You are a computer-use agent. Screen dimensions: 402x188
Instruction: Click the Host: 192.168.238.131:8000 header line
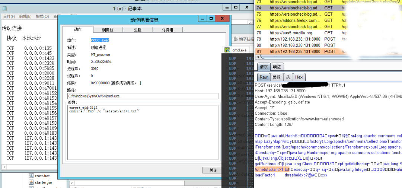click(x=280, y=91)
